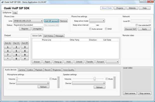Click the star key on keypad
The height and width of the screenshot is (102, 155).
coord(8,59)
